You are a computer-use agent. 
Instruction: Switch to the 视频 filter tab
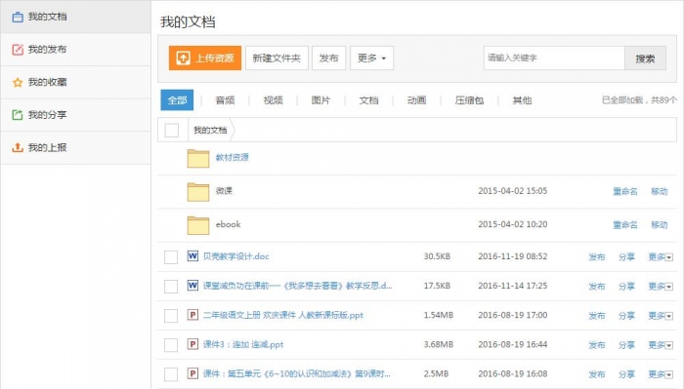pyautogui.click(x=273, y=100)
